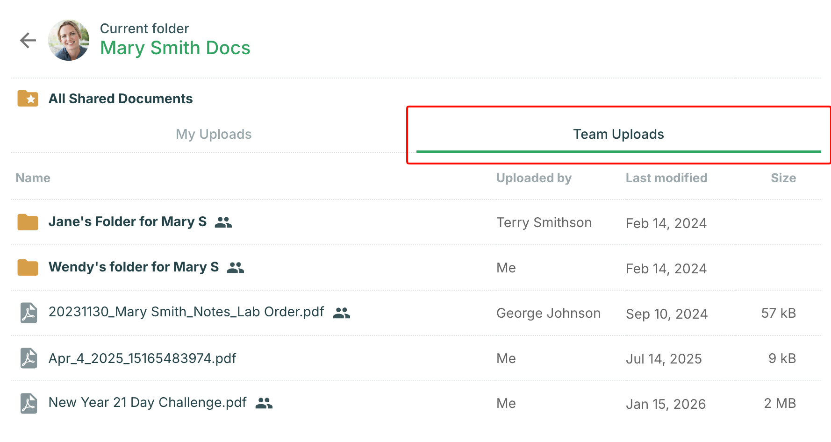831x442 pixels.
Task: Click shared people icon beside Jane's Folder
Action: click(x=223, y=222)
